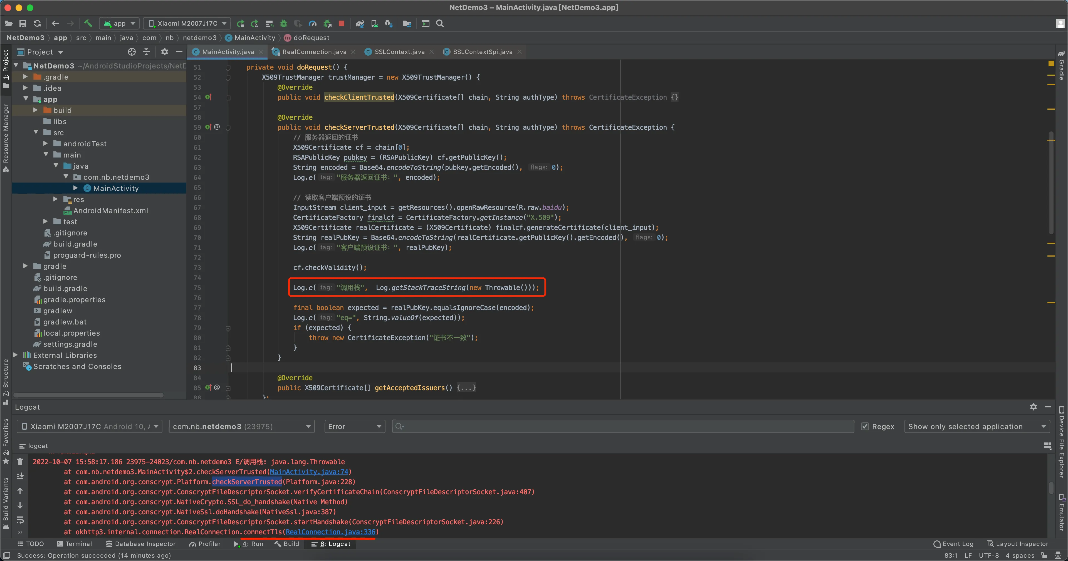This screenshot has width=1068, height=561.
Task: Click the Attach Debugger to Android Process icon
Action: 328,24
